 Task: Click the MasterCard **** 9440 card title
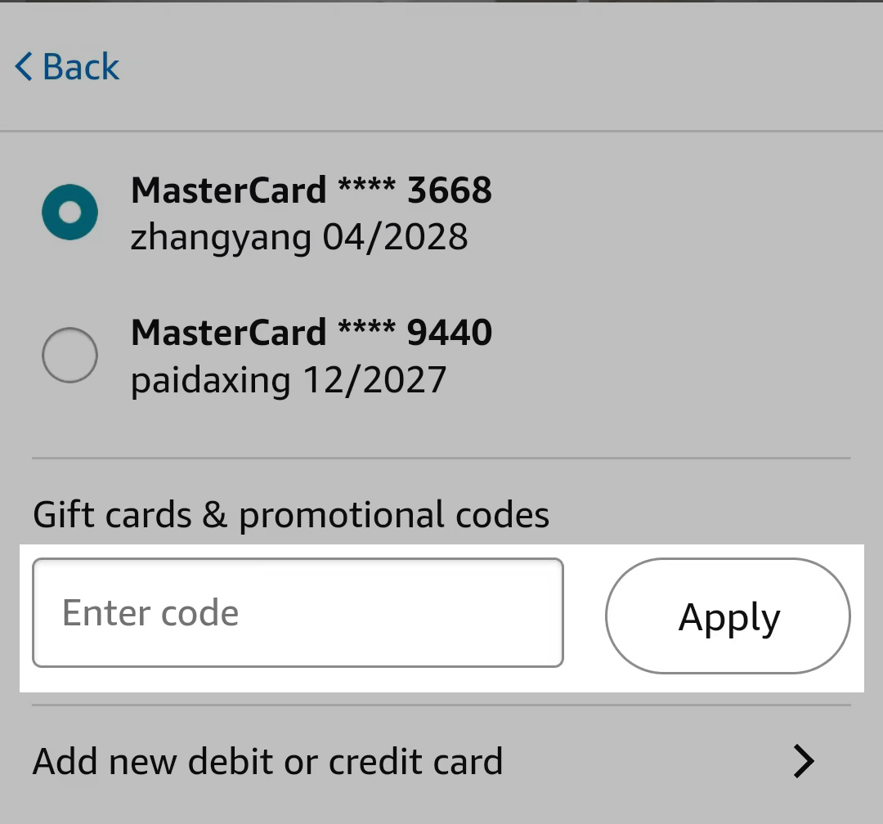[x=311, y=333]
